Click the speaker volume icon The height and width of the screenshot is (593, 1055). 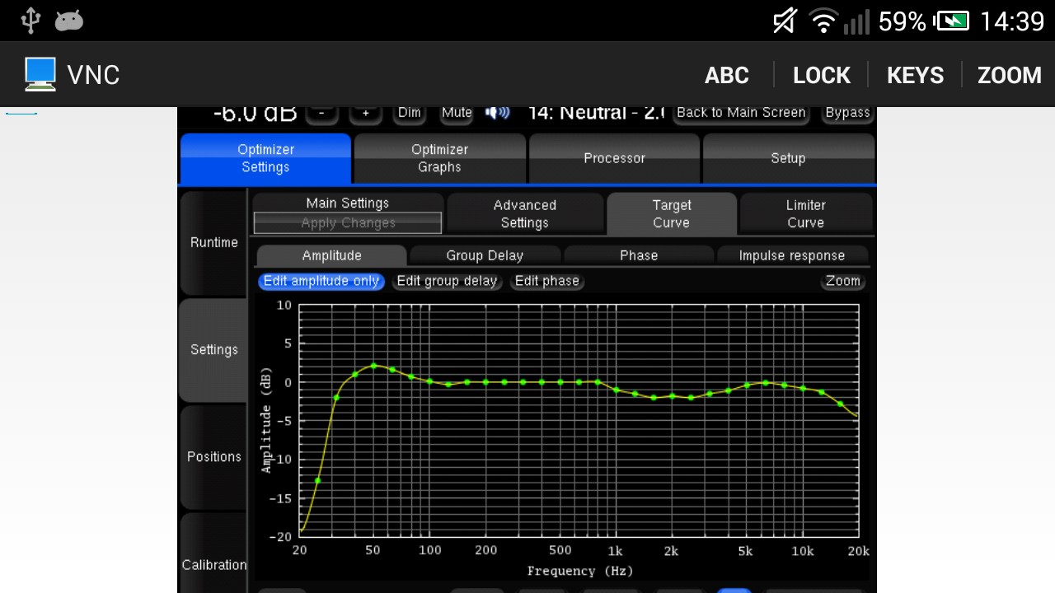click(497, 113)
